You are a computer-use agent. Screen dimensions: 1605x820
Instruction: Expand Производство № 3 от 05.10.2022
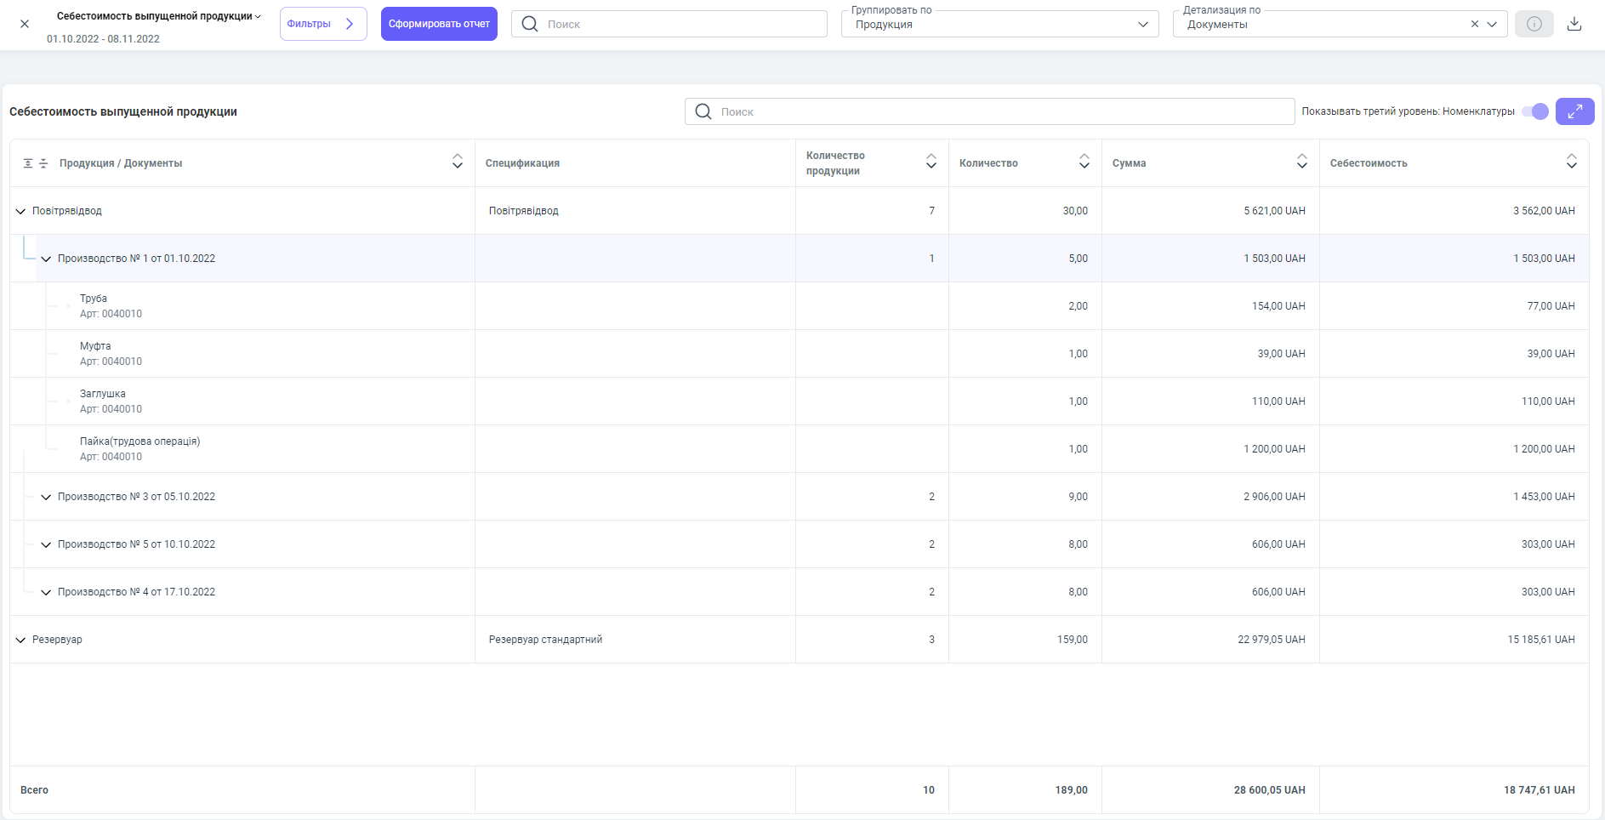click(46, 497)
